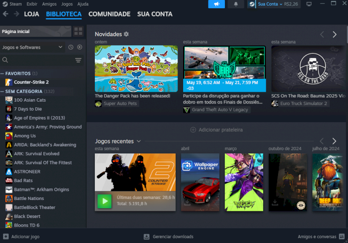This screenshot has width=348, height=243.
Task: Click the Super Auto Pets small icon
Action: [98, 103]
